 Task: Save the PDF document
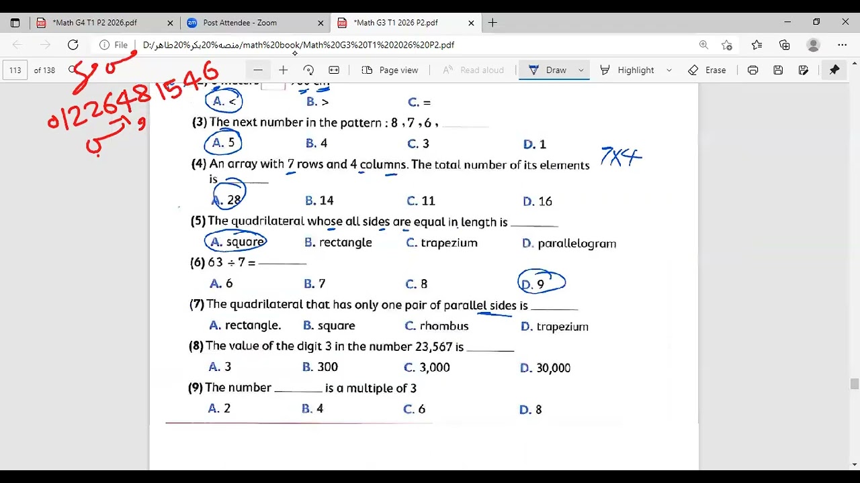[x=778, y=70]
